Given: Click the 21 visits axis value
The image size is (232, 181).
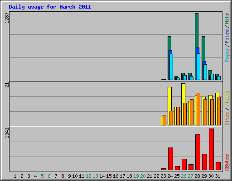Looking at the screenshot, I should 7,85.
